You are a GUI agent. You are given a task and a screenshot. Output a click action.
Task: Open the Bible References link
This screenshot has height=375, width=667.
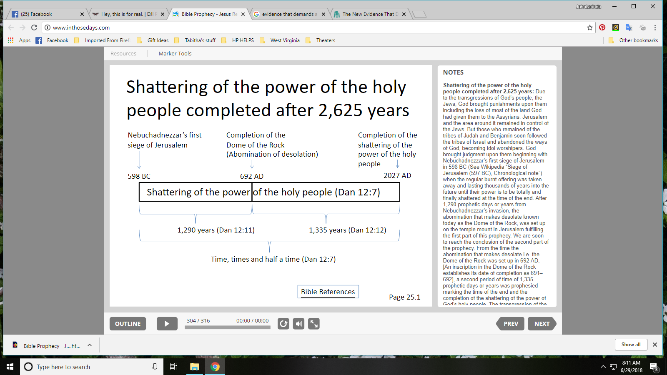click(328, 292)
